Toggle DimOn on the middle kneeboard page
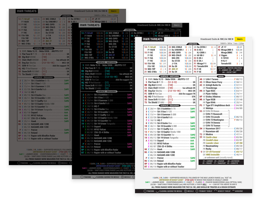261x202 pixels. click(x=177, y=25)
